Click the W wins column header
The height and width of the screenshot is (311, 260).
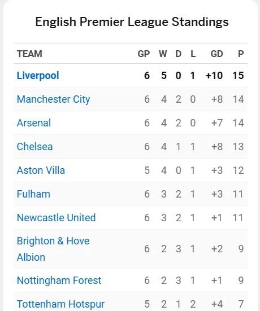click(x=163, y=54)
